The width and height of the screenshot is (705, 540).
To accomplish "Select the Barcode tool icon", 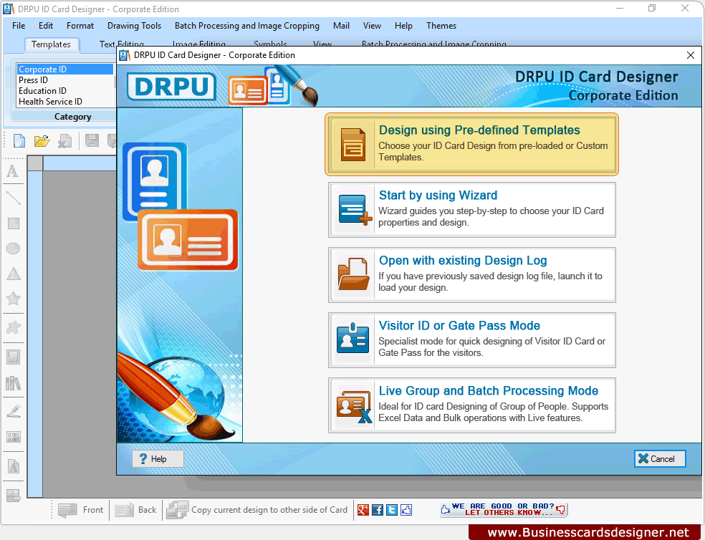I will (14, 437).
